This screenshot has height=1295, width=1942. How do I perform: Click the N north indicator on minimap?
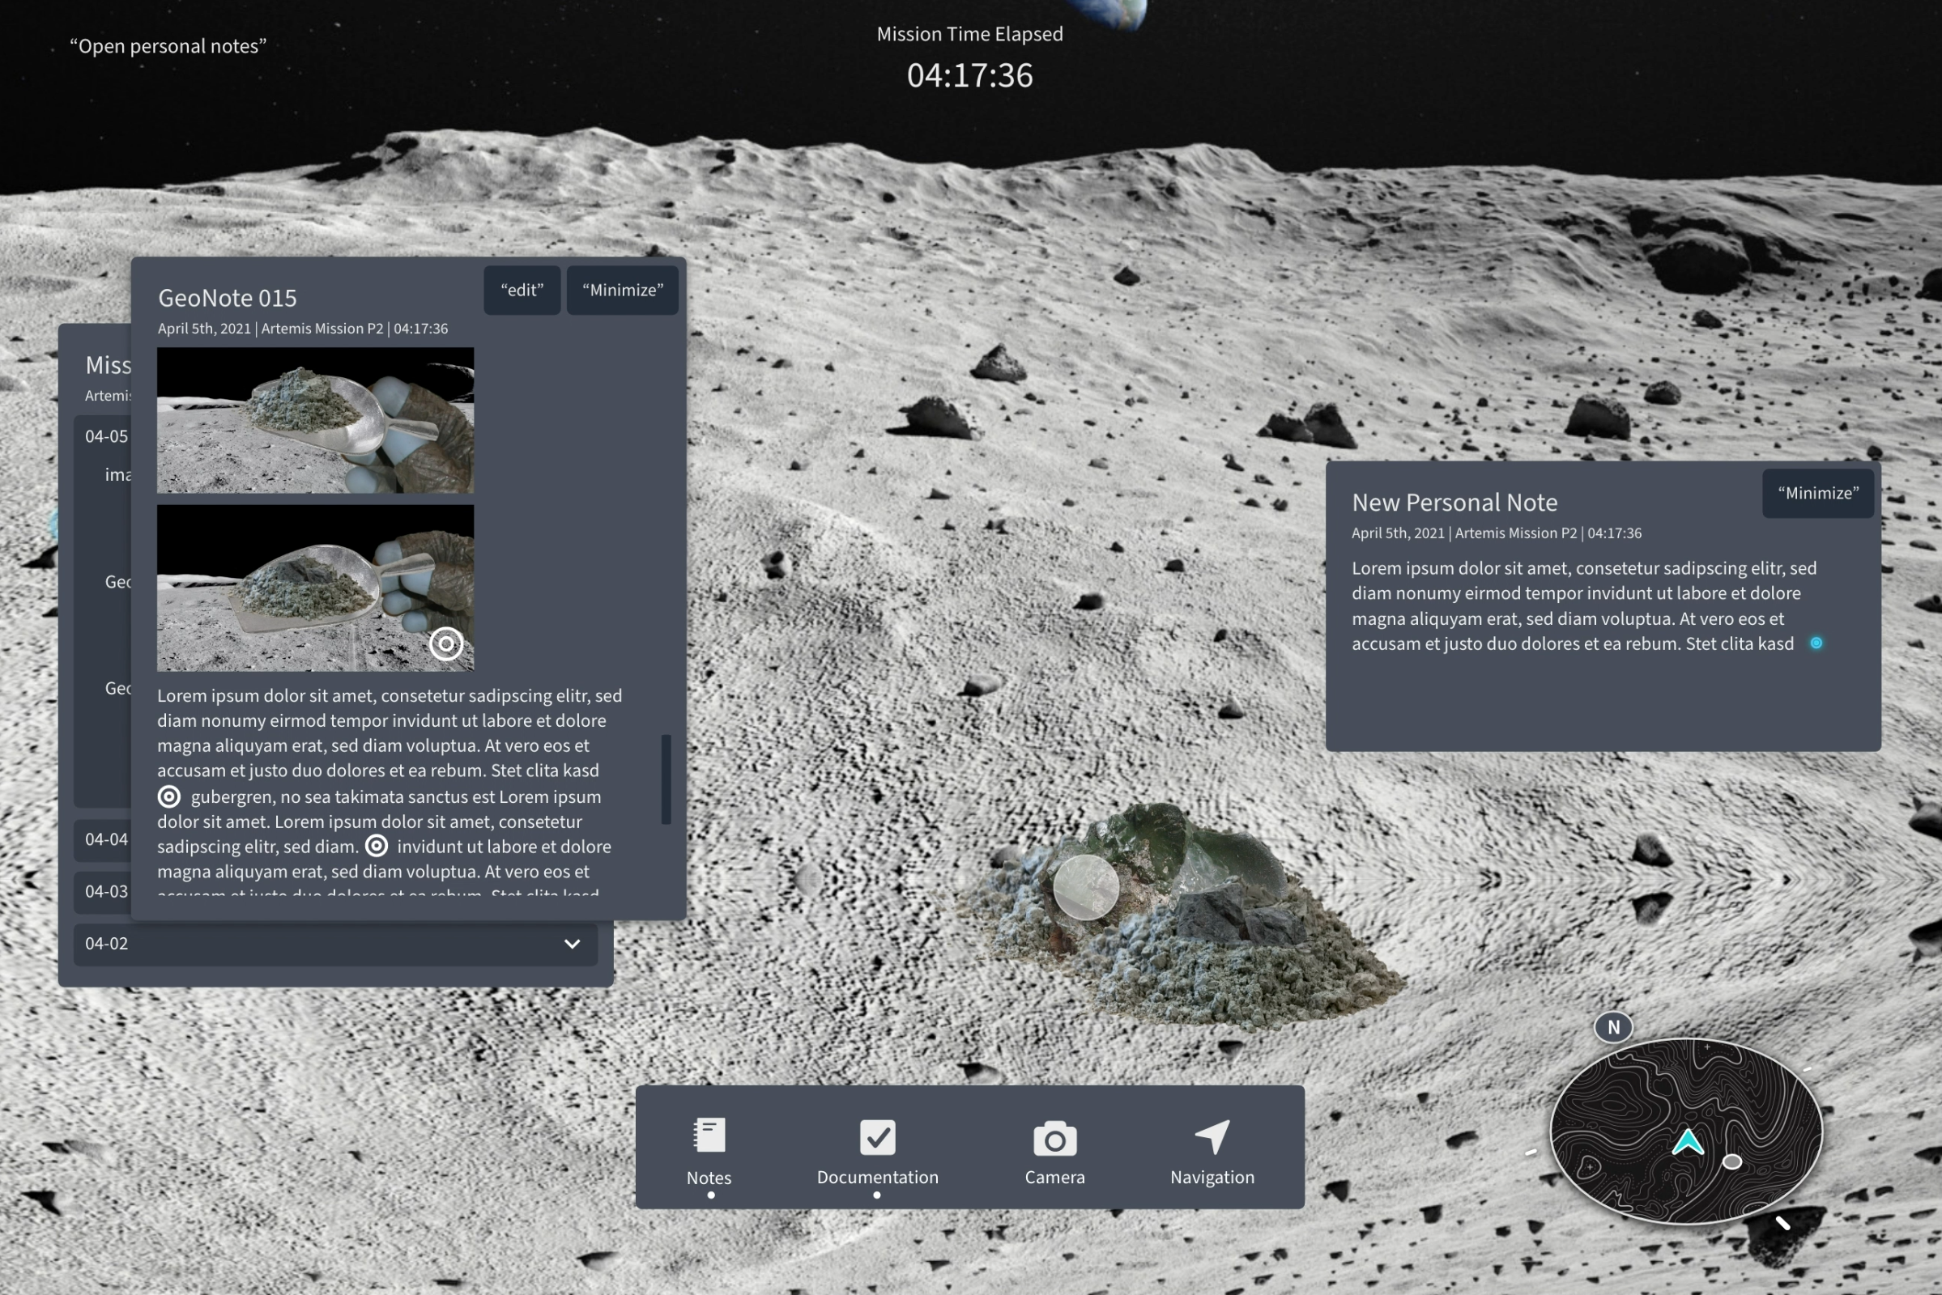coord(1613,1027)
